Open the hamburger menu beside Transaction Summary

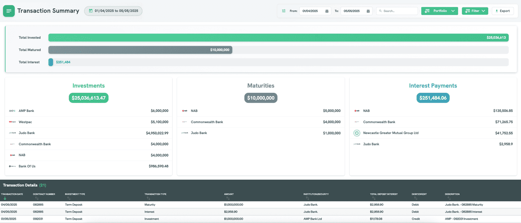pyautogui.click(x=9, y=11)
